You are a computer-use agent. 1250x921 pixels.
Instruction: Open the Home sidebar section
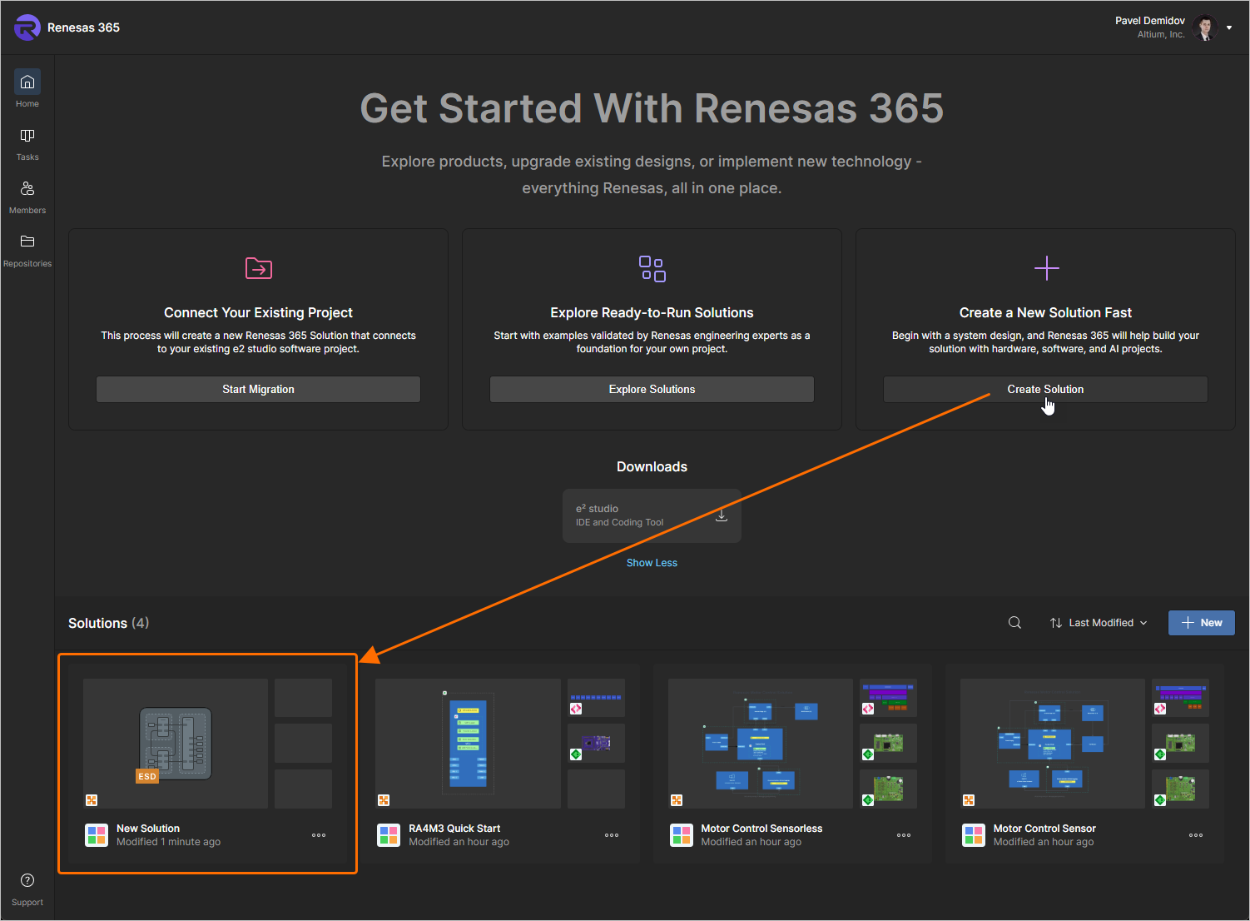pyautogui.click(x=27, y=89)
